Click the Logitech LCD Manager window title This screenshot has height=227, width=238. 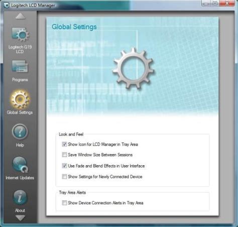[33, 6]
